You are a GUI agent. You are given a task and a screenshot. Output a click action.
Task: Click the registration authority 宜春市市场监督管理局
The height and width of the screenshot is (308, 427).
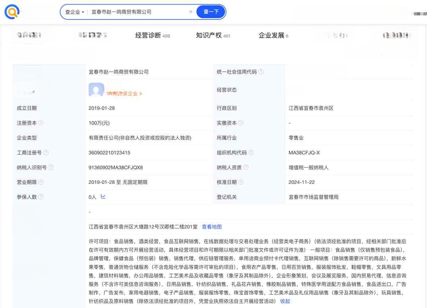313,197
